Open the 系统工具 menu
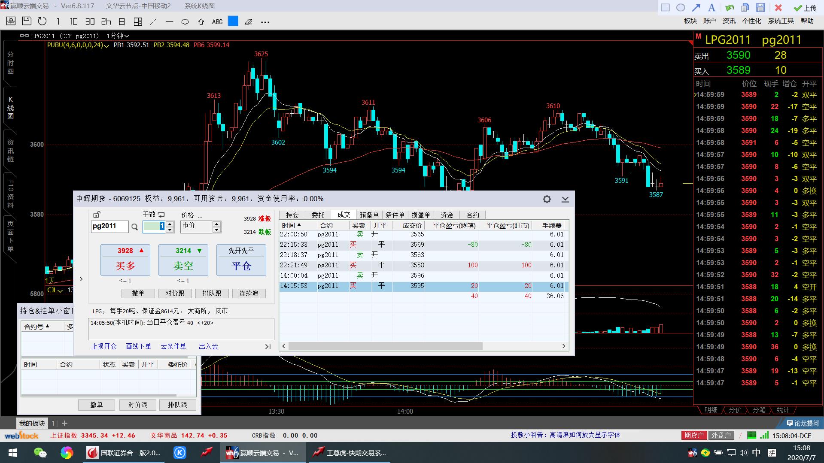 click(781, 21)
